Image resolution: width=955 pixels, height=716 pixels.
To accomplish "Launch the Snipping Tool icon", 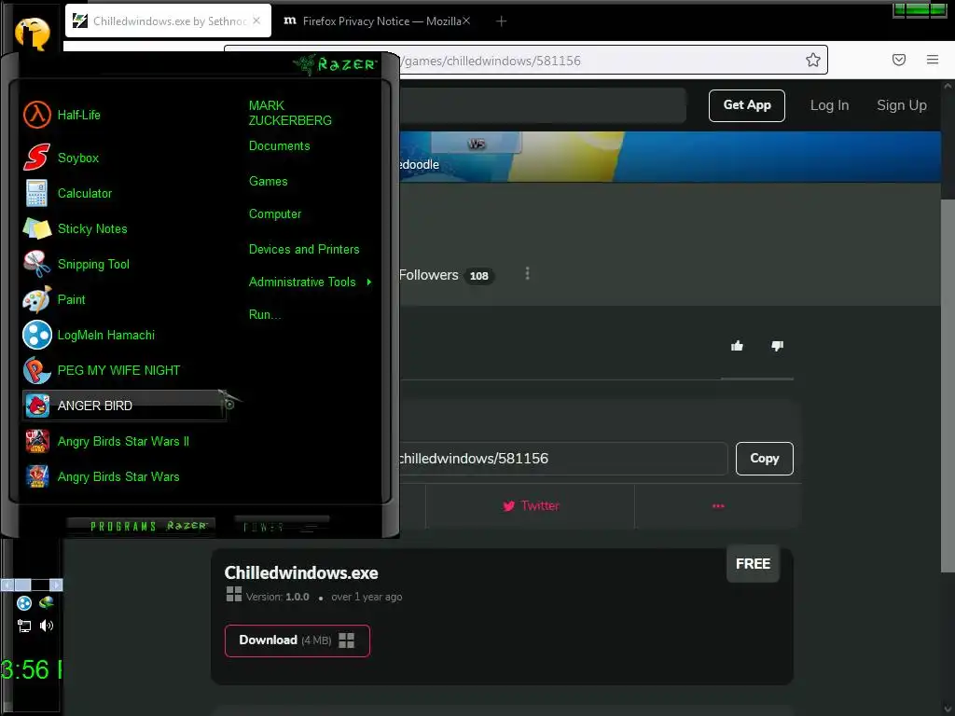I will (x=36, y=264).
